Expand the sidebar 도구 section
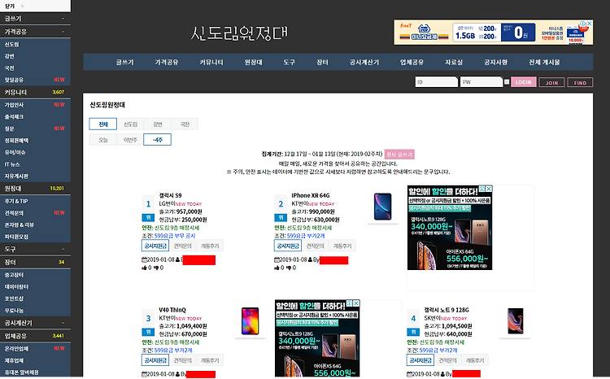 coord(36,249)
